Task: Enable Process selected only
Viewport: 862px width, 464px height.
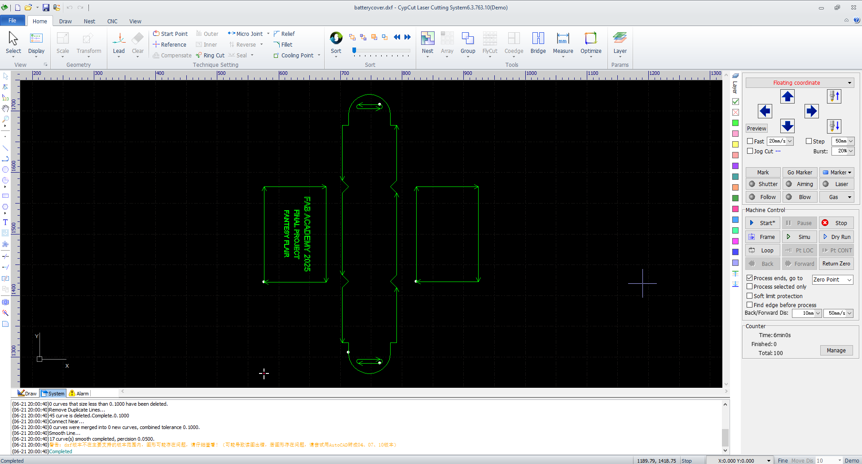Action: coord(749,286)
